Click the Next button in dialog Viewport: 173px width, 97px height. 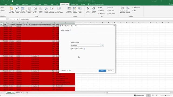102,71
